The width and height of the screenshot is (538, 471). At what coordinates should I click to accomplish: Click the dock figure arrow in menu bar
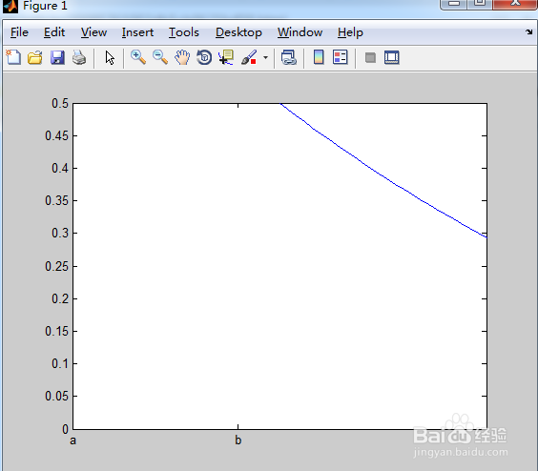click(528, 31)
